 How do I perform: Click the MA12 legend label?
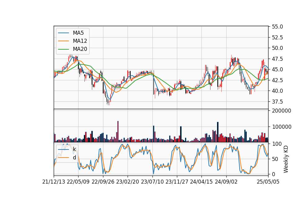80,41
